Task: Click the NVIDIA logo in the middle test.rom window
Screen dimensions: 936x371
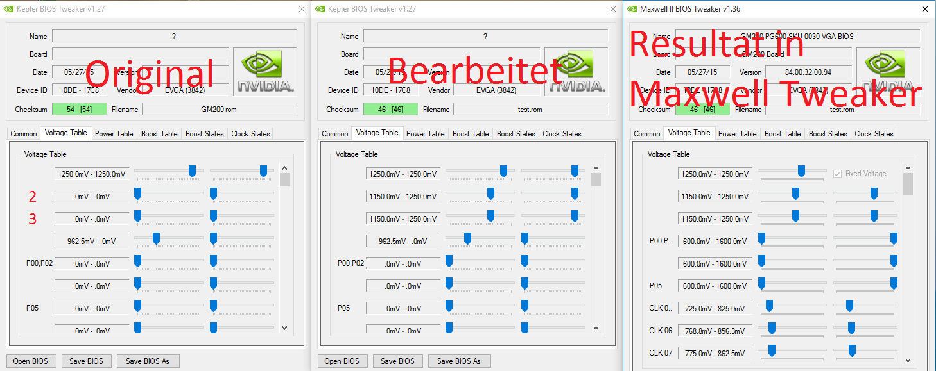Action: pyautogui.click(x=576, y=70)
